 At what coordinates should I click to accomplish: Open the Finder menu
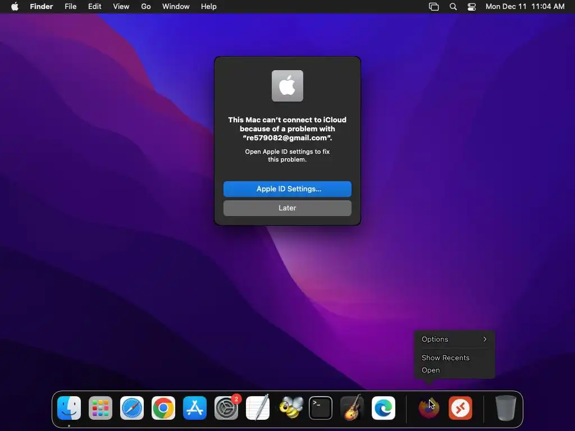coord(42,7)
